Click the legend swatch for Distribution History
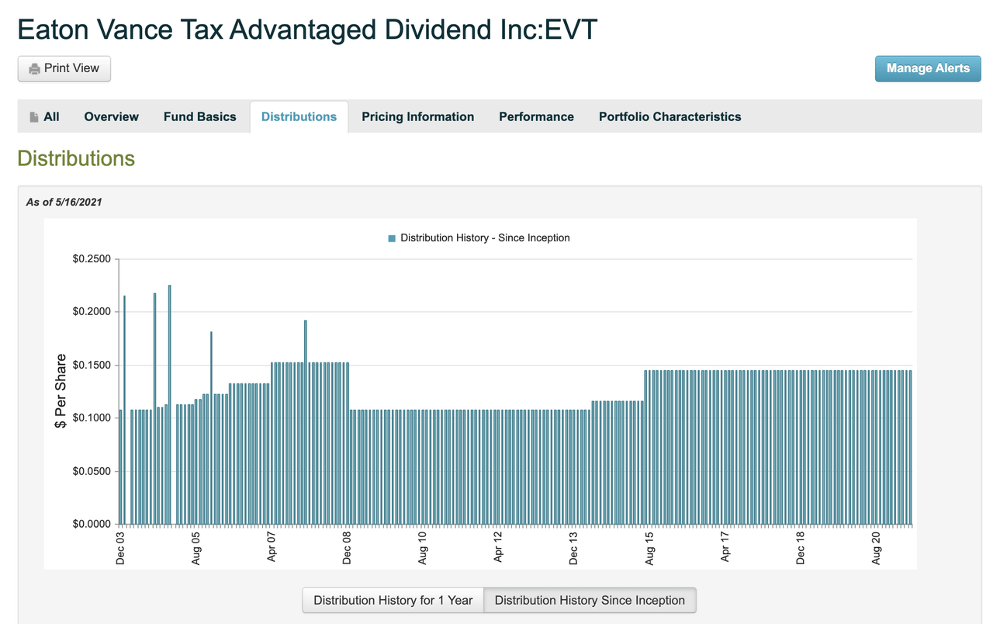Viewport: 993px width, 624px height. click(x=392, y=238)
